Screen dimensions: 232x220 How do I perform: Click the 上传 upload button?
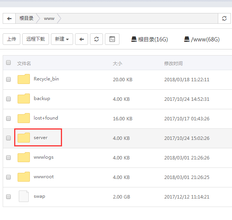[11, 39]
